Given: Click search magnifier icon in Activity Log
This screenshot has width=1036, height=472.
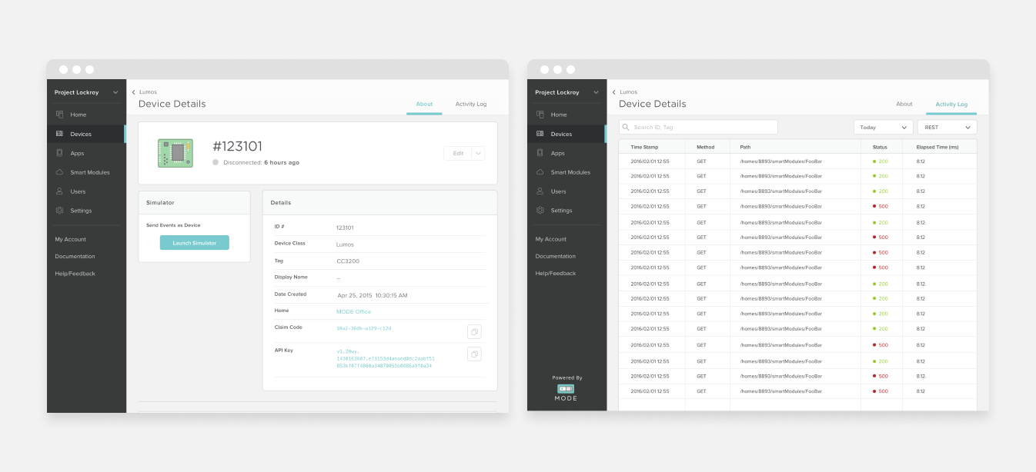Looking at the screenshot, I should pos(627,127).
